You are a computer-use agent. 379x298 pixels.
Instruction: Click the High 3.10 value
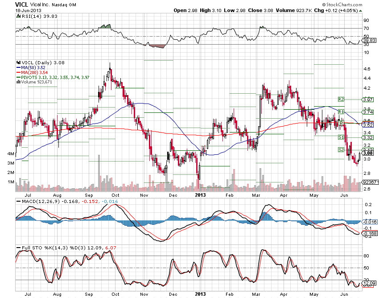point(210,10)
